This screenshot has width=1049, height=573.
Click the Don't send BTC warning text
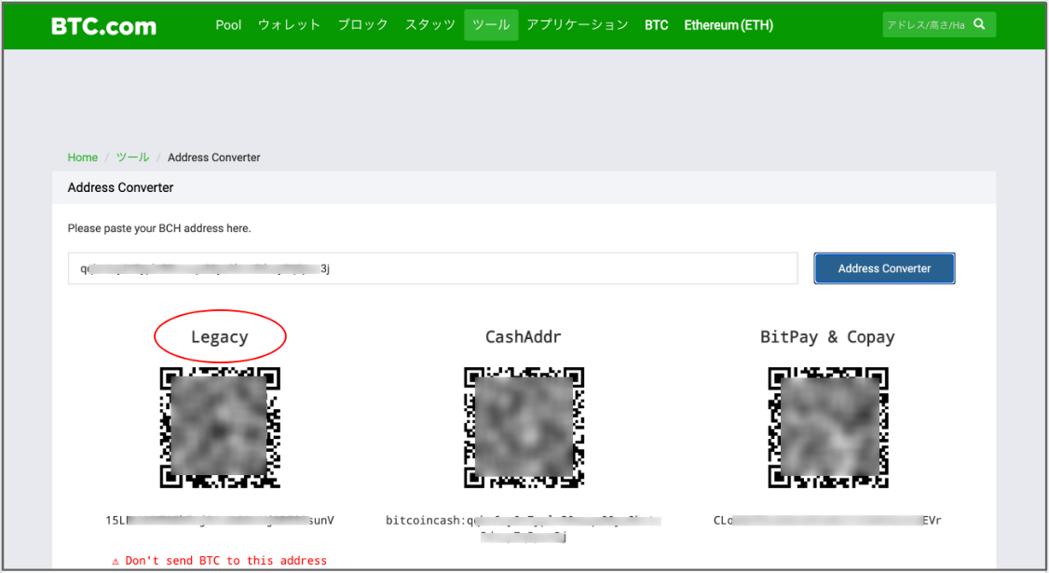220,561
